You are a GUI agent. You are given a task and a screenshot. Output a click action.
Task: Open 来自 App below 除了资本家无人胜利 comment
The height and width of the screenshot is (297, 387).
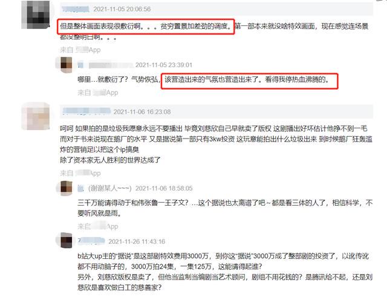(80, 173)
